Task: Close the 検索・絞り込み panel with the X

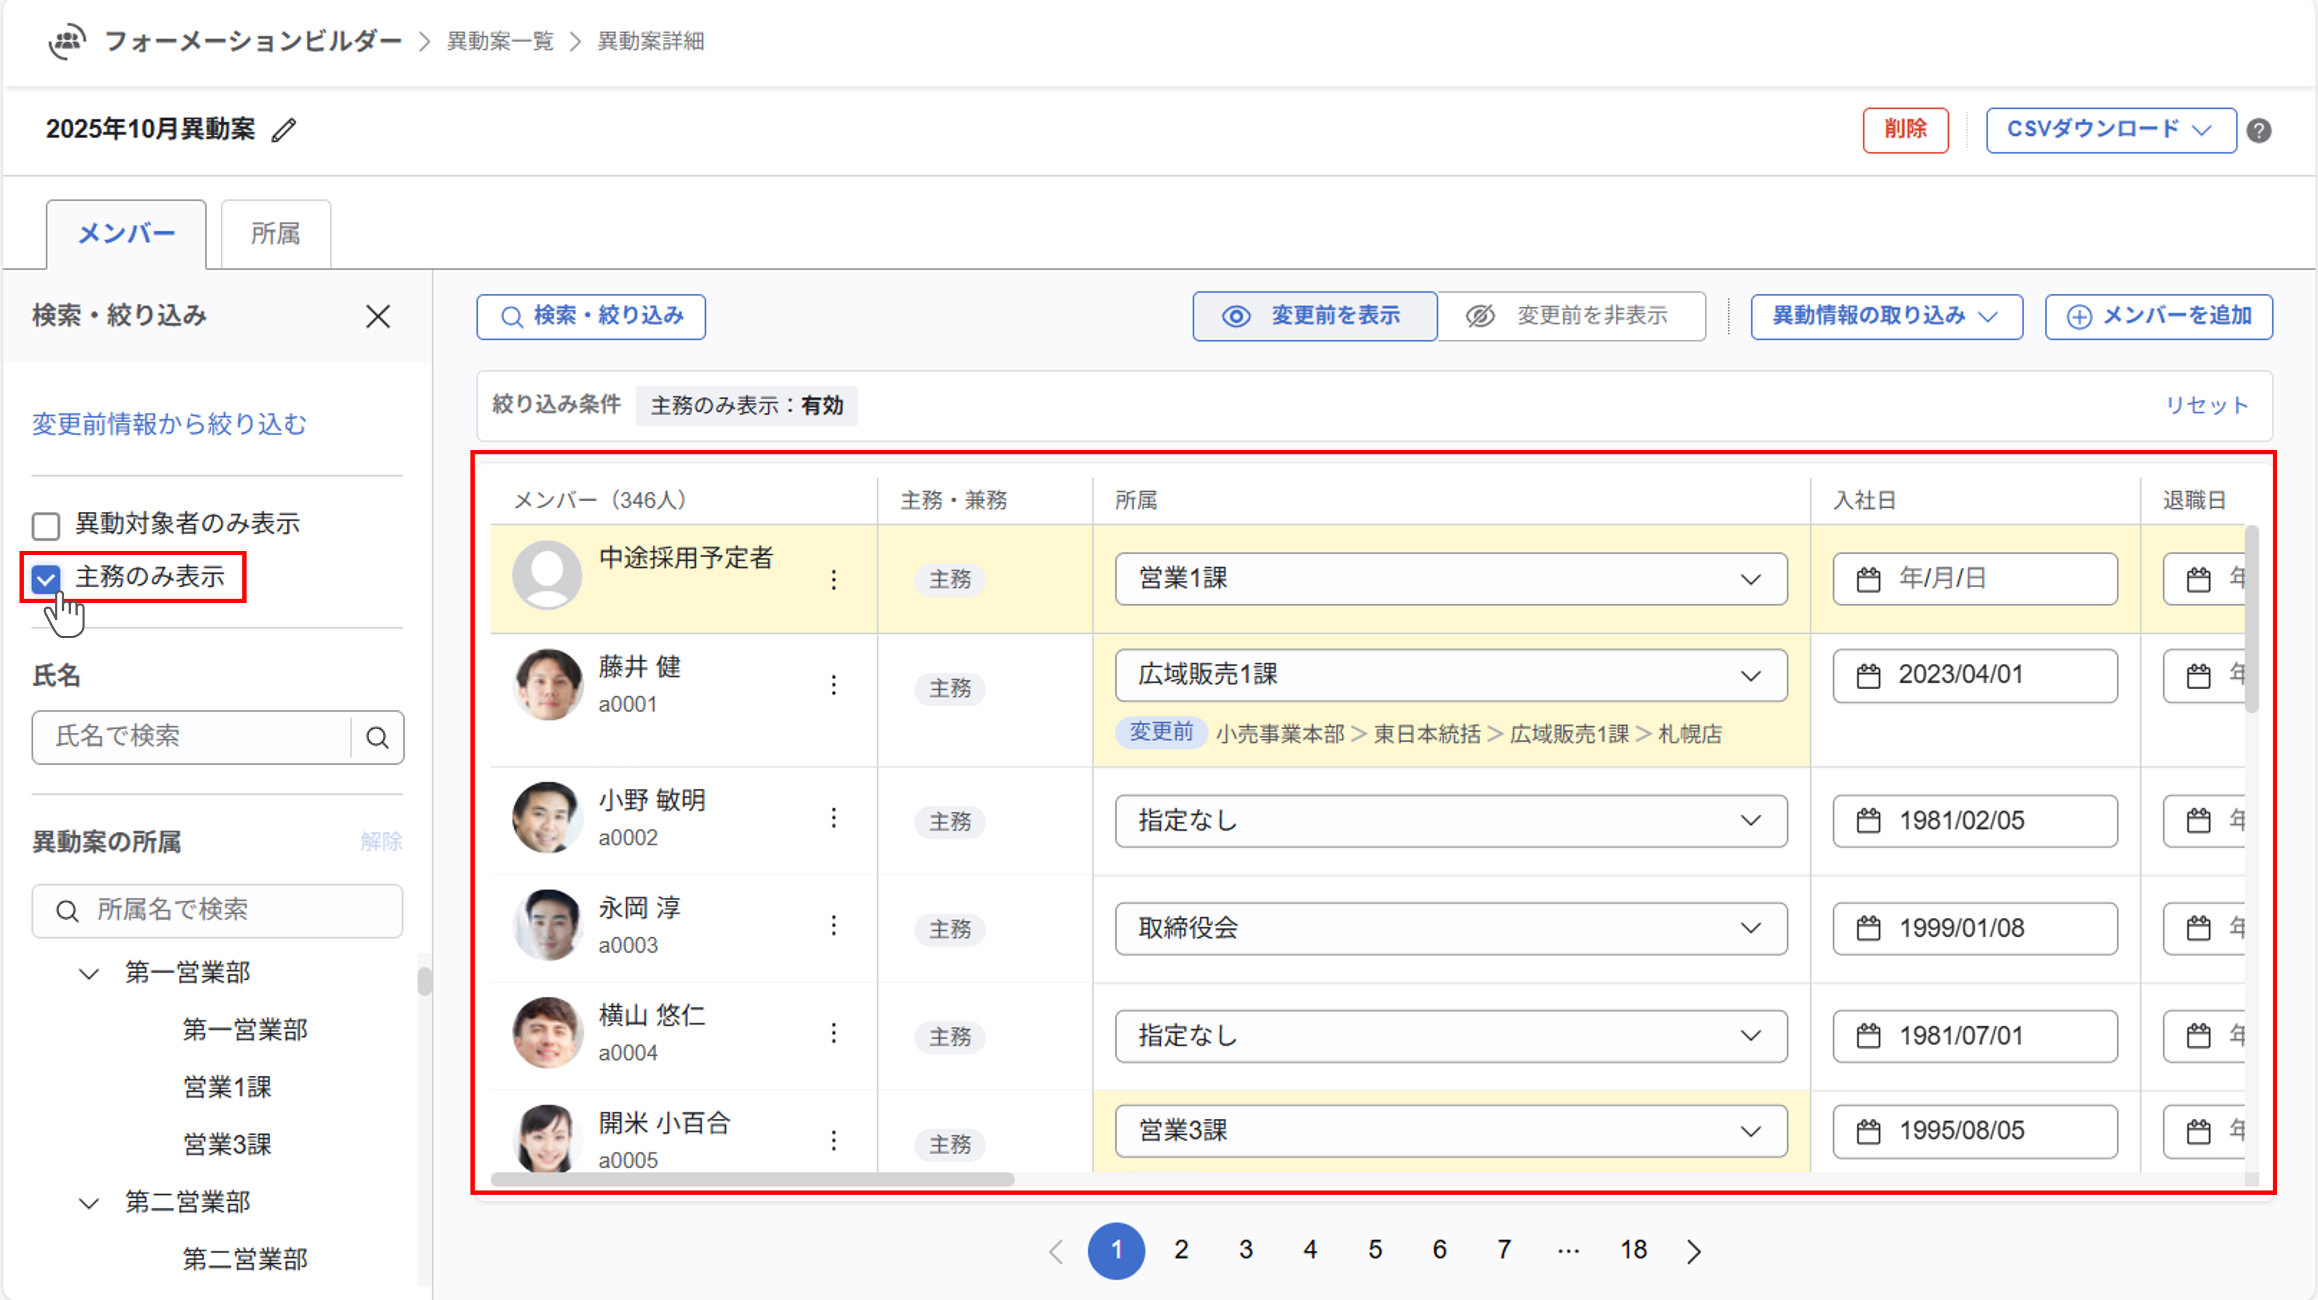Action: click(378, 316)
